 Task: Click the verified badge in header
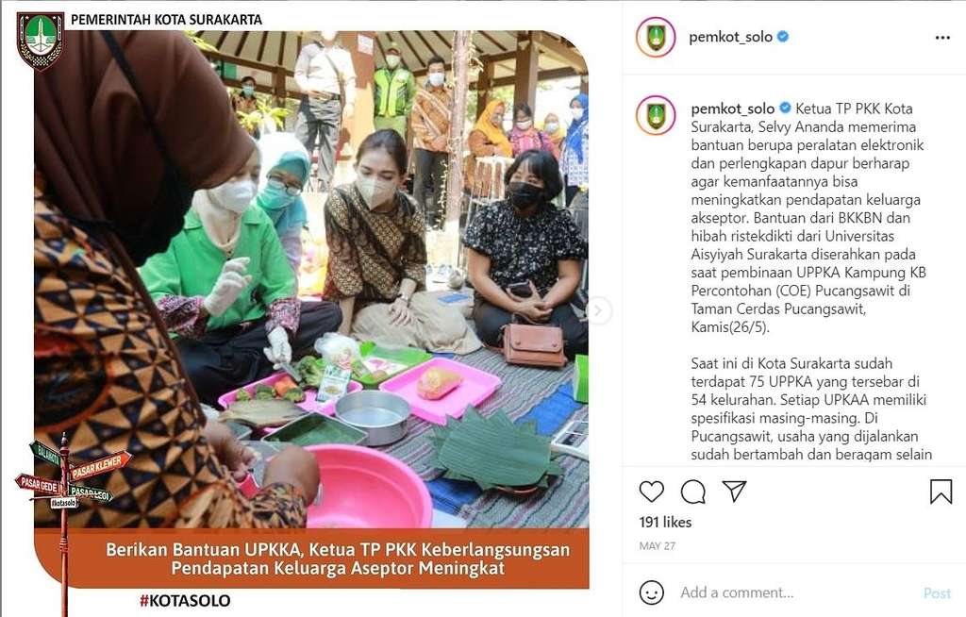tap(783, 37)
